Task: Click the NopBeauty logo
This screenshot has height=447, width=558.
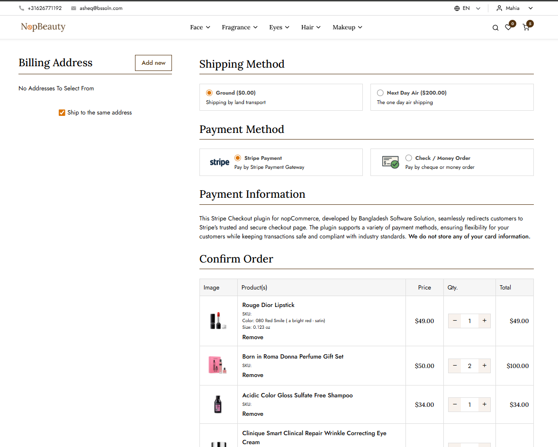Action: pos(43,27)
